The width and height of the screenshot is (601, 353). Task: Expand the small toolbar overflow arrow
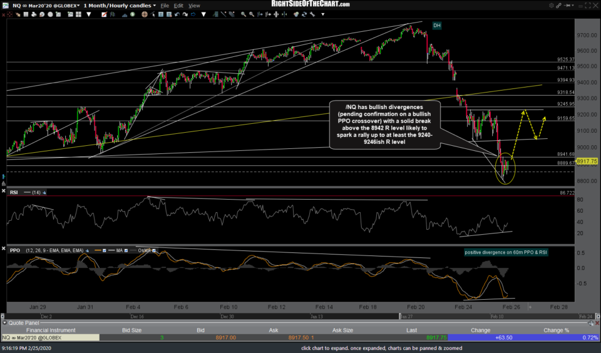[323, 14]
